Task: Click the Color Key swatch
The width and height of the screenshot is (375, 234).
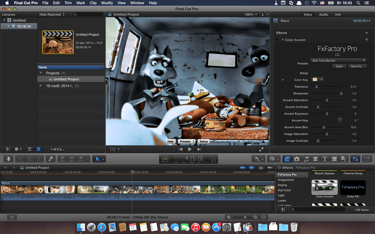Action: 315,80
